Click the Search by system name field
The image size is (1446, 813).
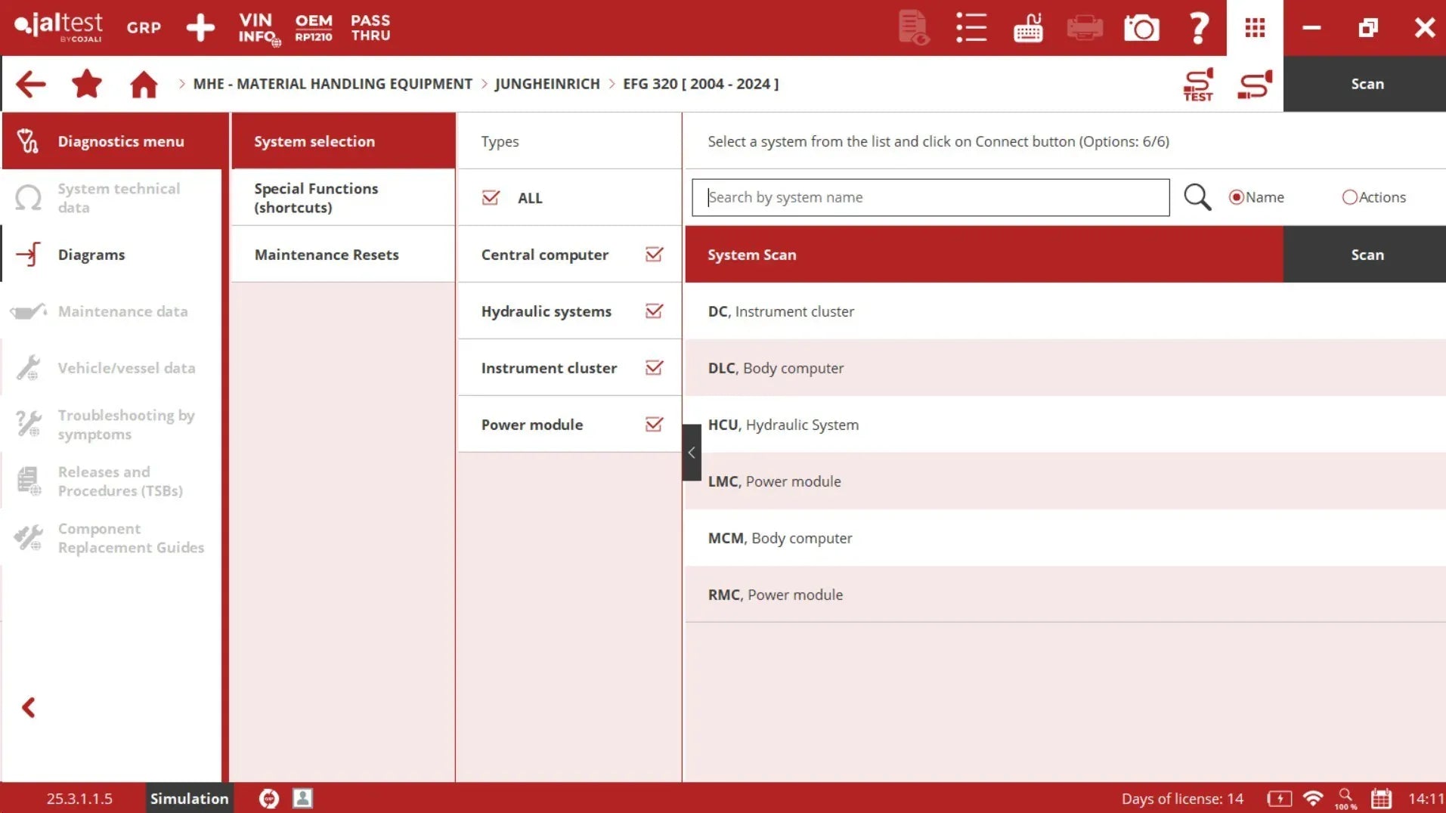click(930, 197)
